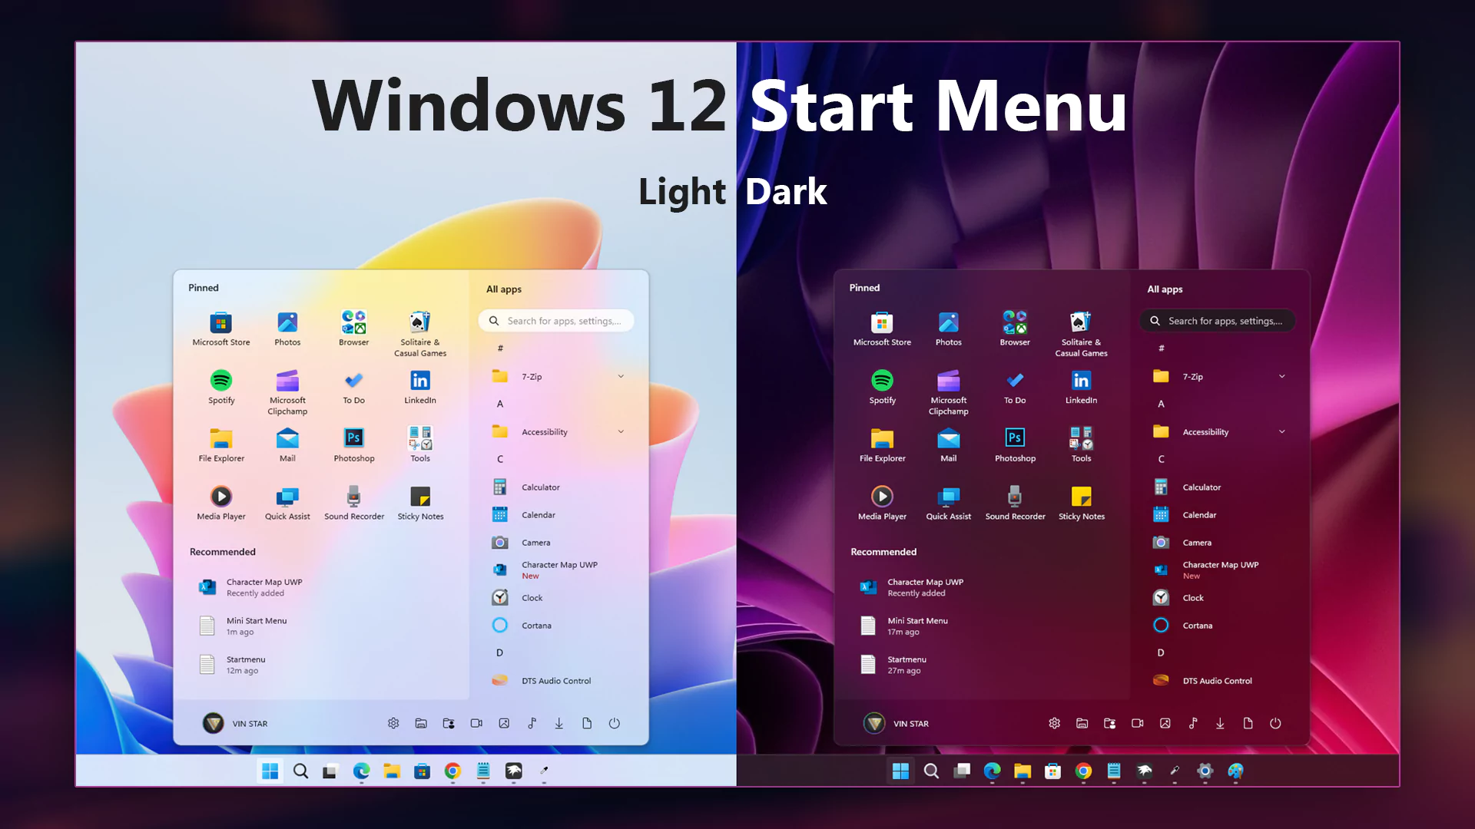The height and width of the screenshot is (829, 1475).
Task: Click music note icon in dark Start footer
Action: 1192,723
